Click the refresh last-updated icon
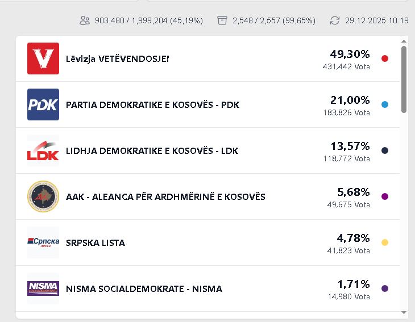The height and width of the screenshot is (322, 415). coord(335,20)
